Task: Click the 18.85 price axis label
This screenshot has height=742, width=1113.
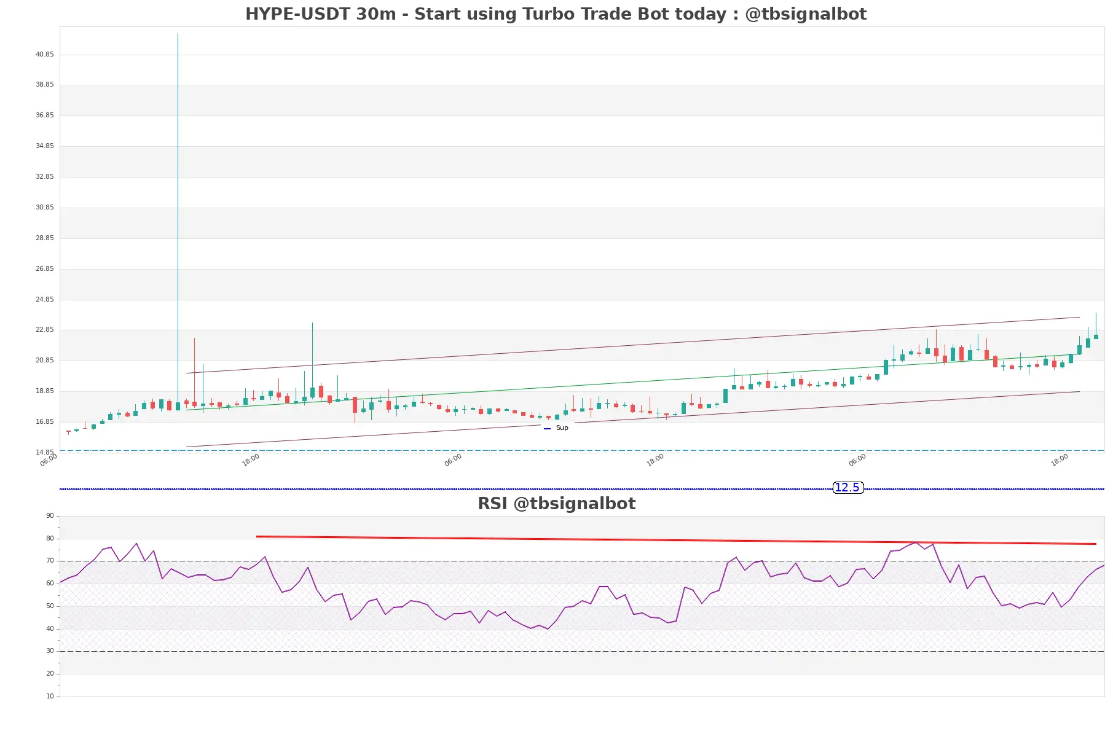Action: (44, 391)
